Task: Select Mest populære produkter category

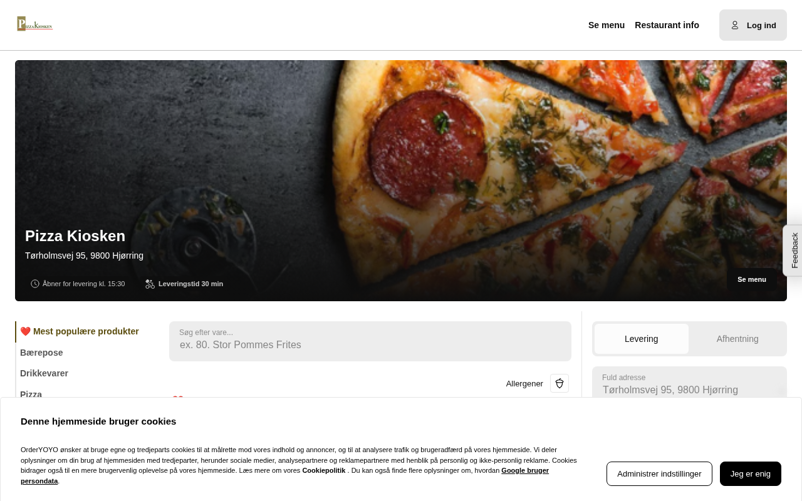Action: click(80, 331)
